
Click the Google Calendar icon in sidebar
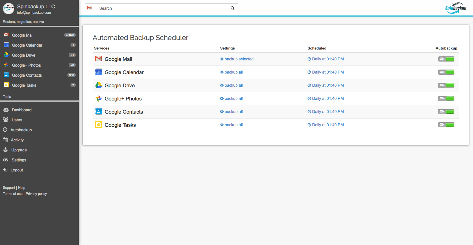(x=6, y=45)
